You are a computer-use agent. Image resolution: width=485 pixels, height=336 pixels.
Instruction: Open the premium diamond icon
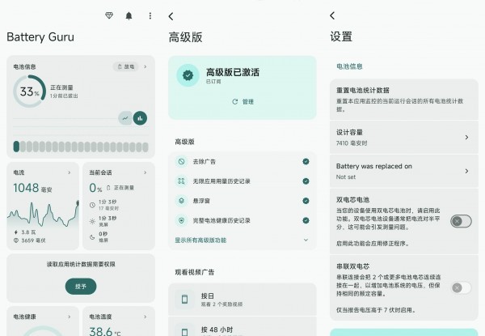pos(109,15)
